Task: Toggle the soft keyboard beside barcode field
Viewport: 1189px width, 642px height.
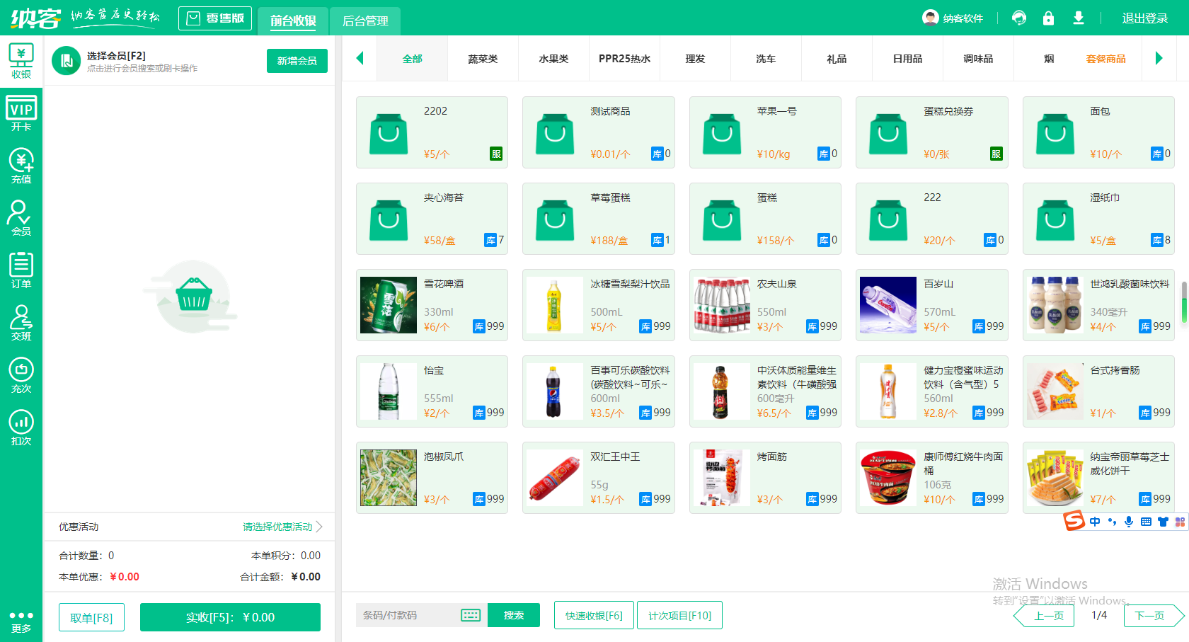Action: [471, 615]
